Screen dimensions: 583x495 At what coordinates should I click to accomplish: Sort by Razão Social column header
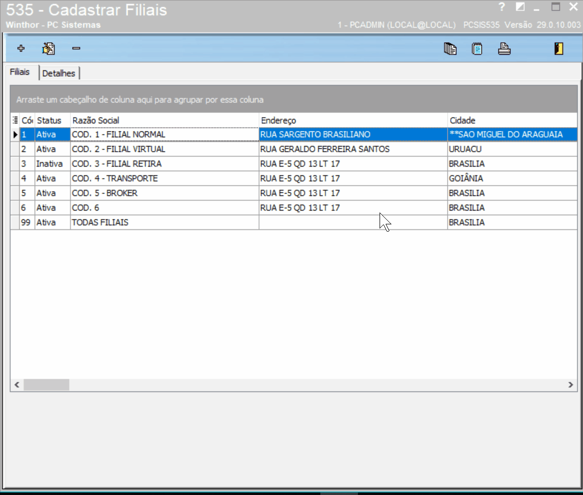point(164,120)
